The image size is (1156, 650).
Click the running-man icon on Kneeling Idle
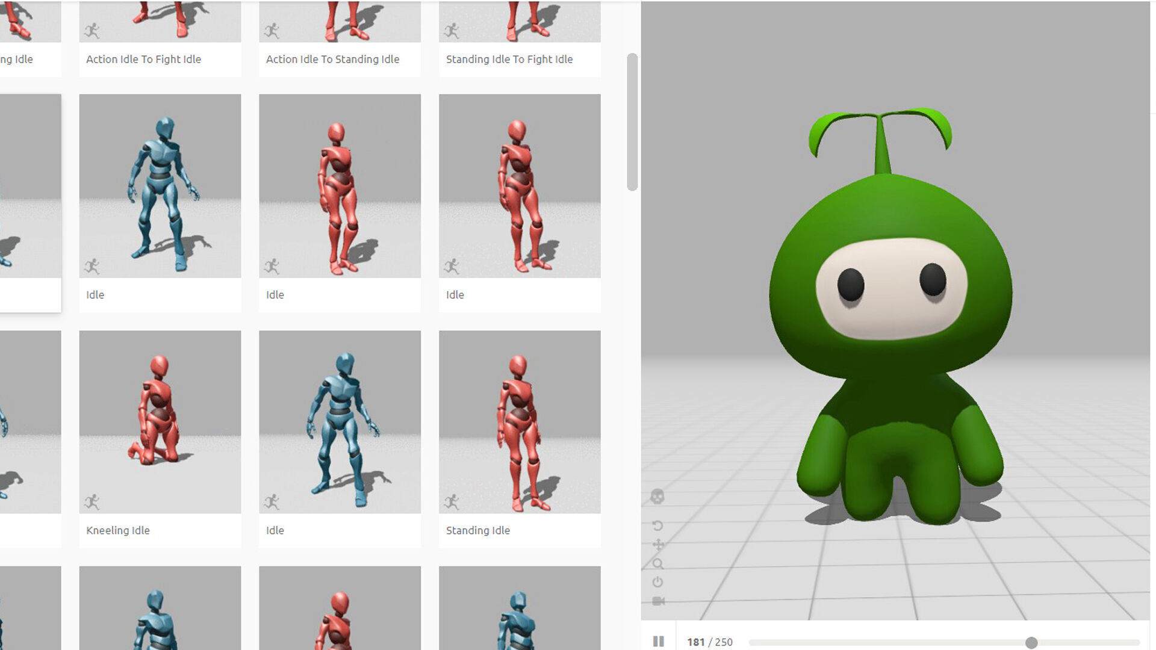pos(92,501)
